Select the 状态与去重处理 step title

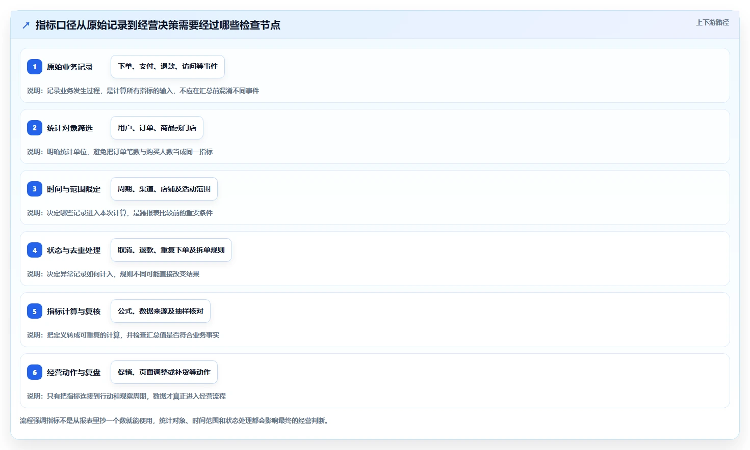[x=74, y=250]
